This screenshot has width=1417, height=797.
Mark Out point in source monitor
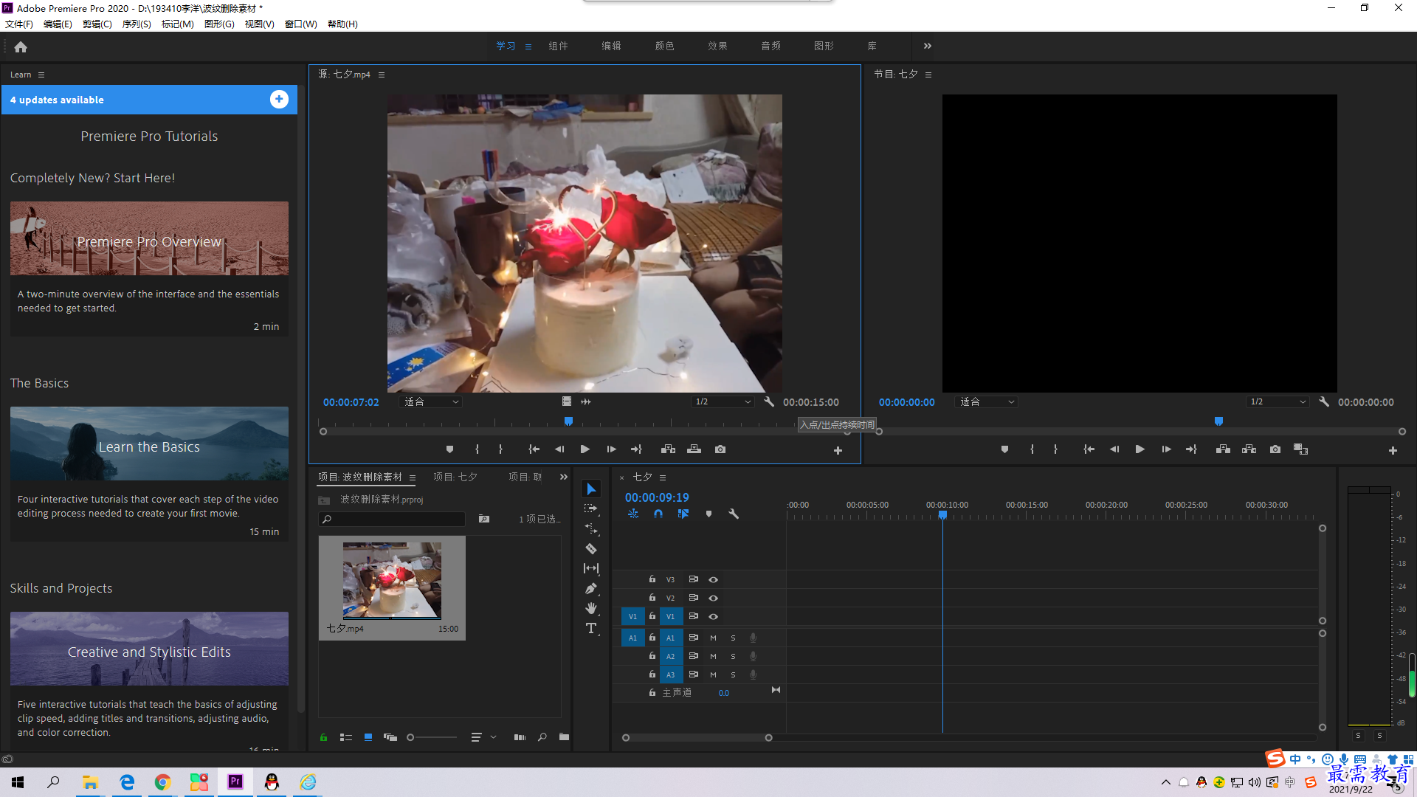(x=500, y=449)
